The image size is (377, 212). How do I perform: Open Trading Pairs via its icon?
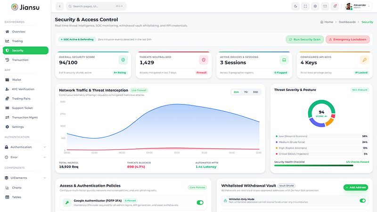7,98
